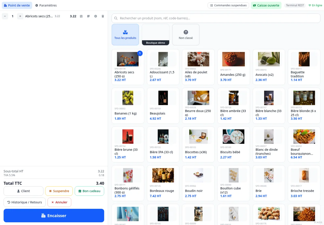
Task: Click the Bon cadeau button
Action: click(x=89, y=191)
